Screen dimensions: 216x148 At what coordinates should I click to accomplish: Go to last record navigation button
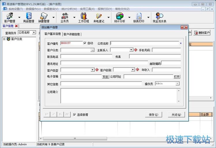click(67, 114)
